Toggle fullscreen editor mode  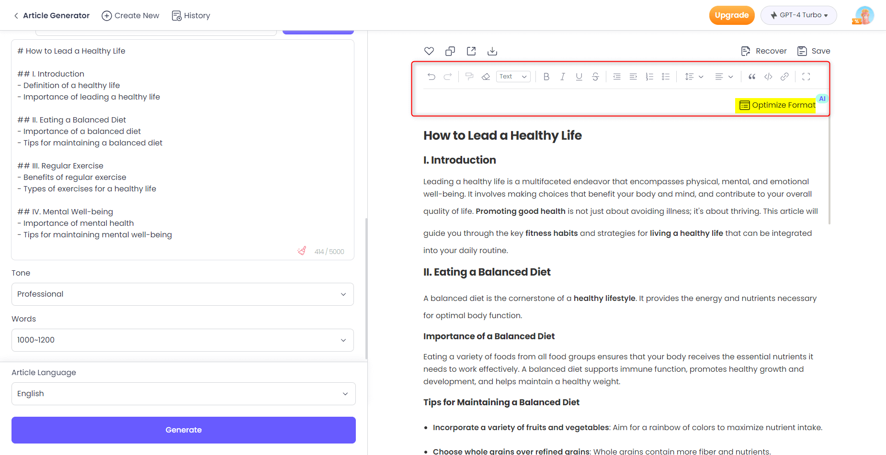click(806, 77)
